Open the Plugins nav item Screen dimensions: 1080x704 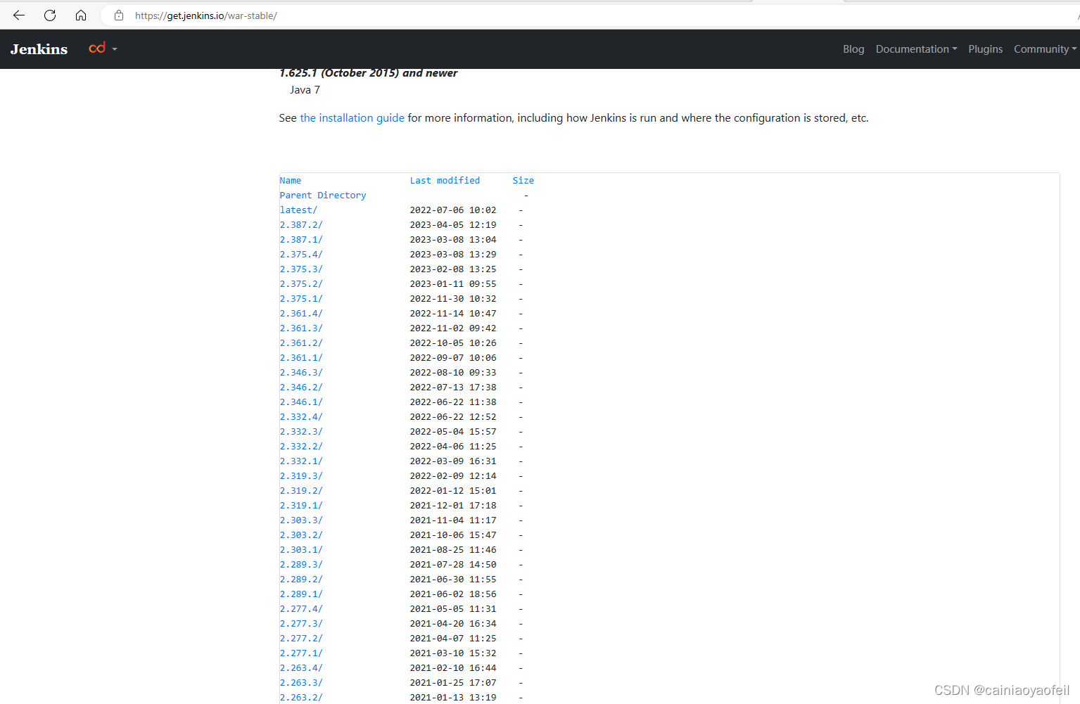pos(985,49)
